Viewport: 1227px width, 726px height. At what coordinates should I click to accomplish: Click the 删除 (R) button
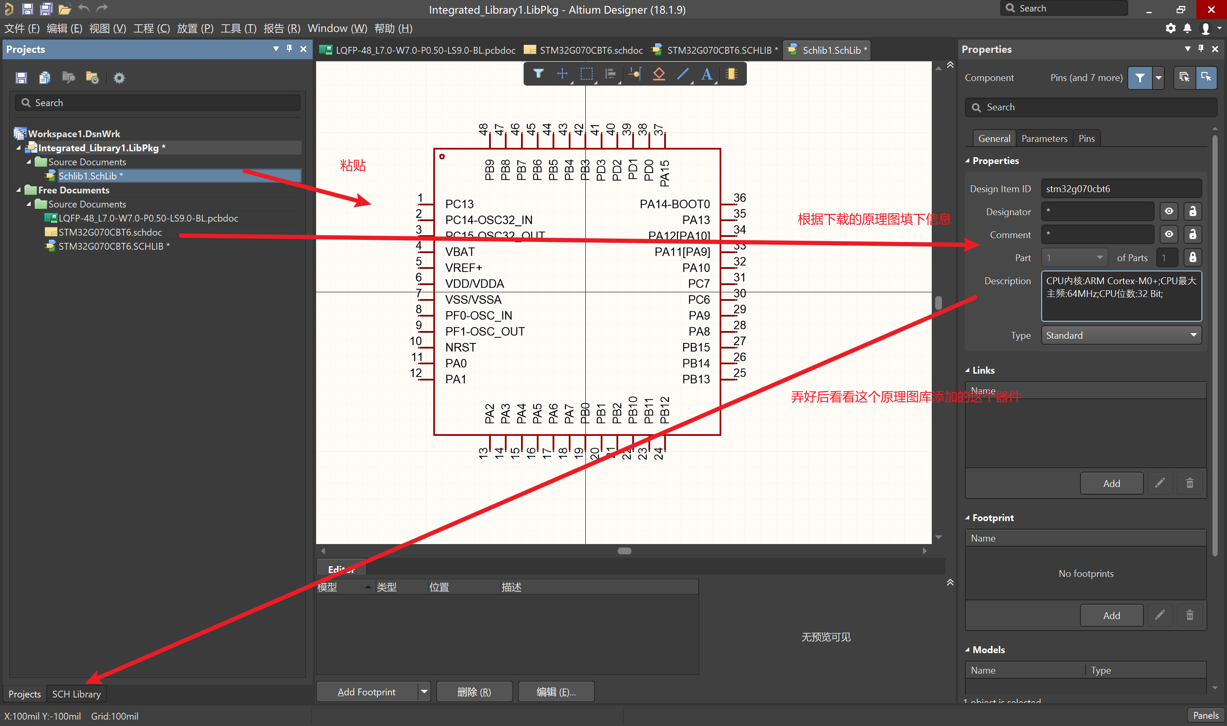[474, 691]
